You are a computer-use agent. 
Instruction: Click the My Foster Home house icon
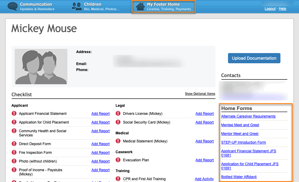tap(140, 7)
